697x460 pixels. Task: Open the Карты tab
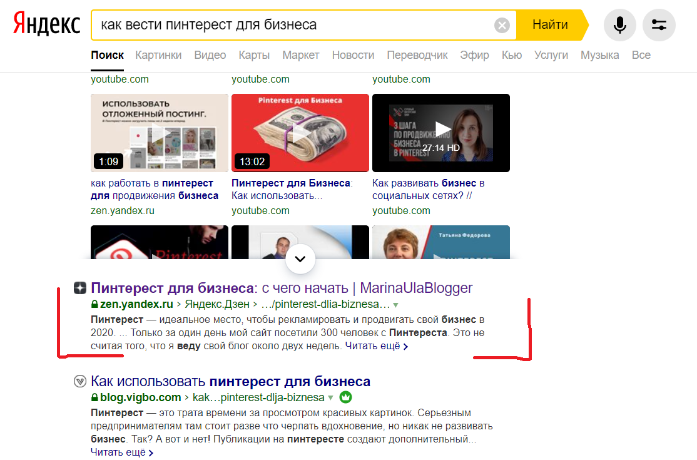click(254, 55)
